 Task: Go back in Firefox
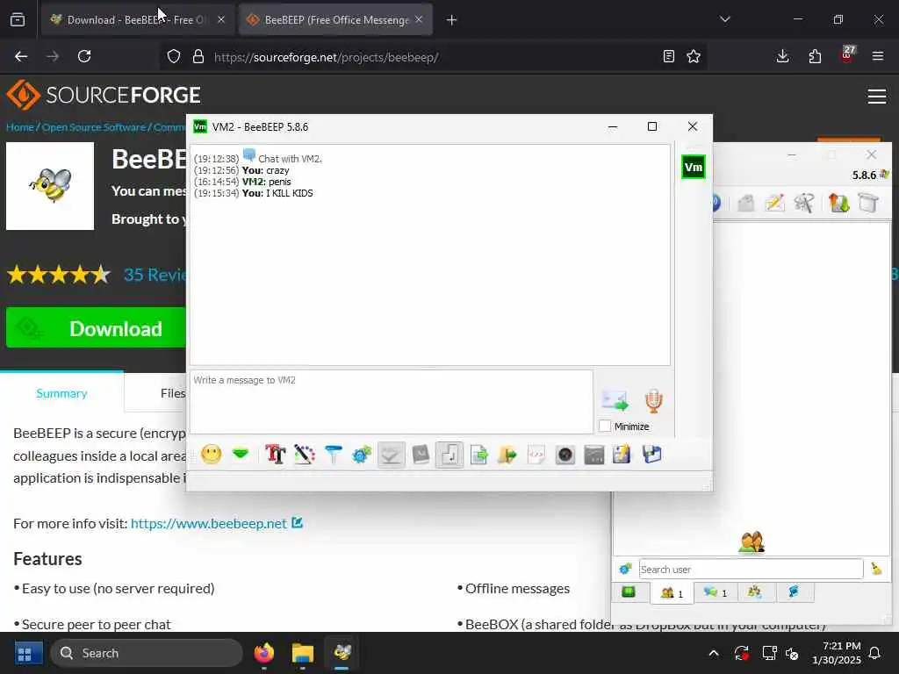(x=21, y=56)
